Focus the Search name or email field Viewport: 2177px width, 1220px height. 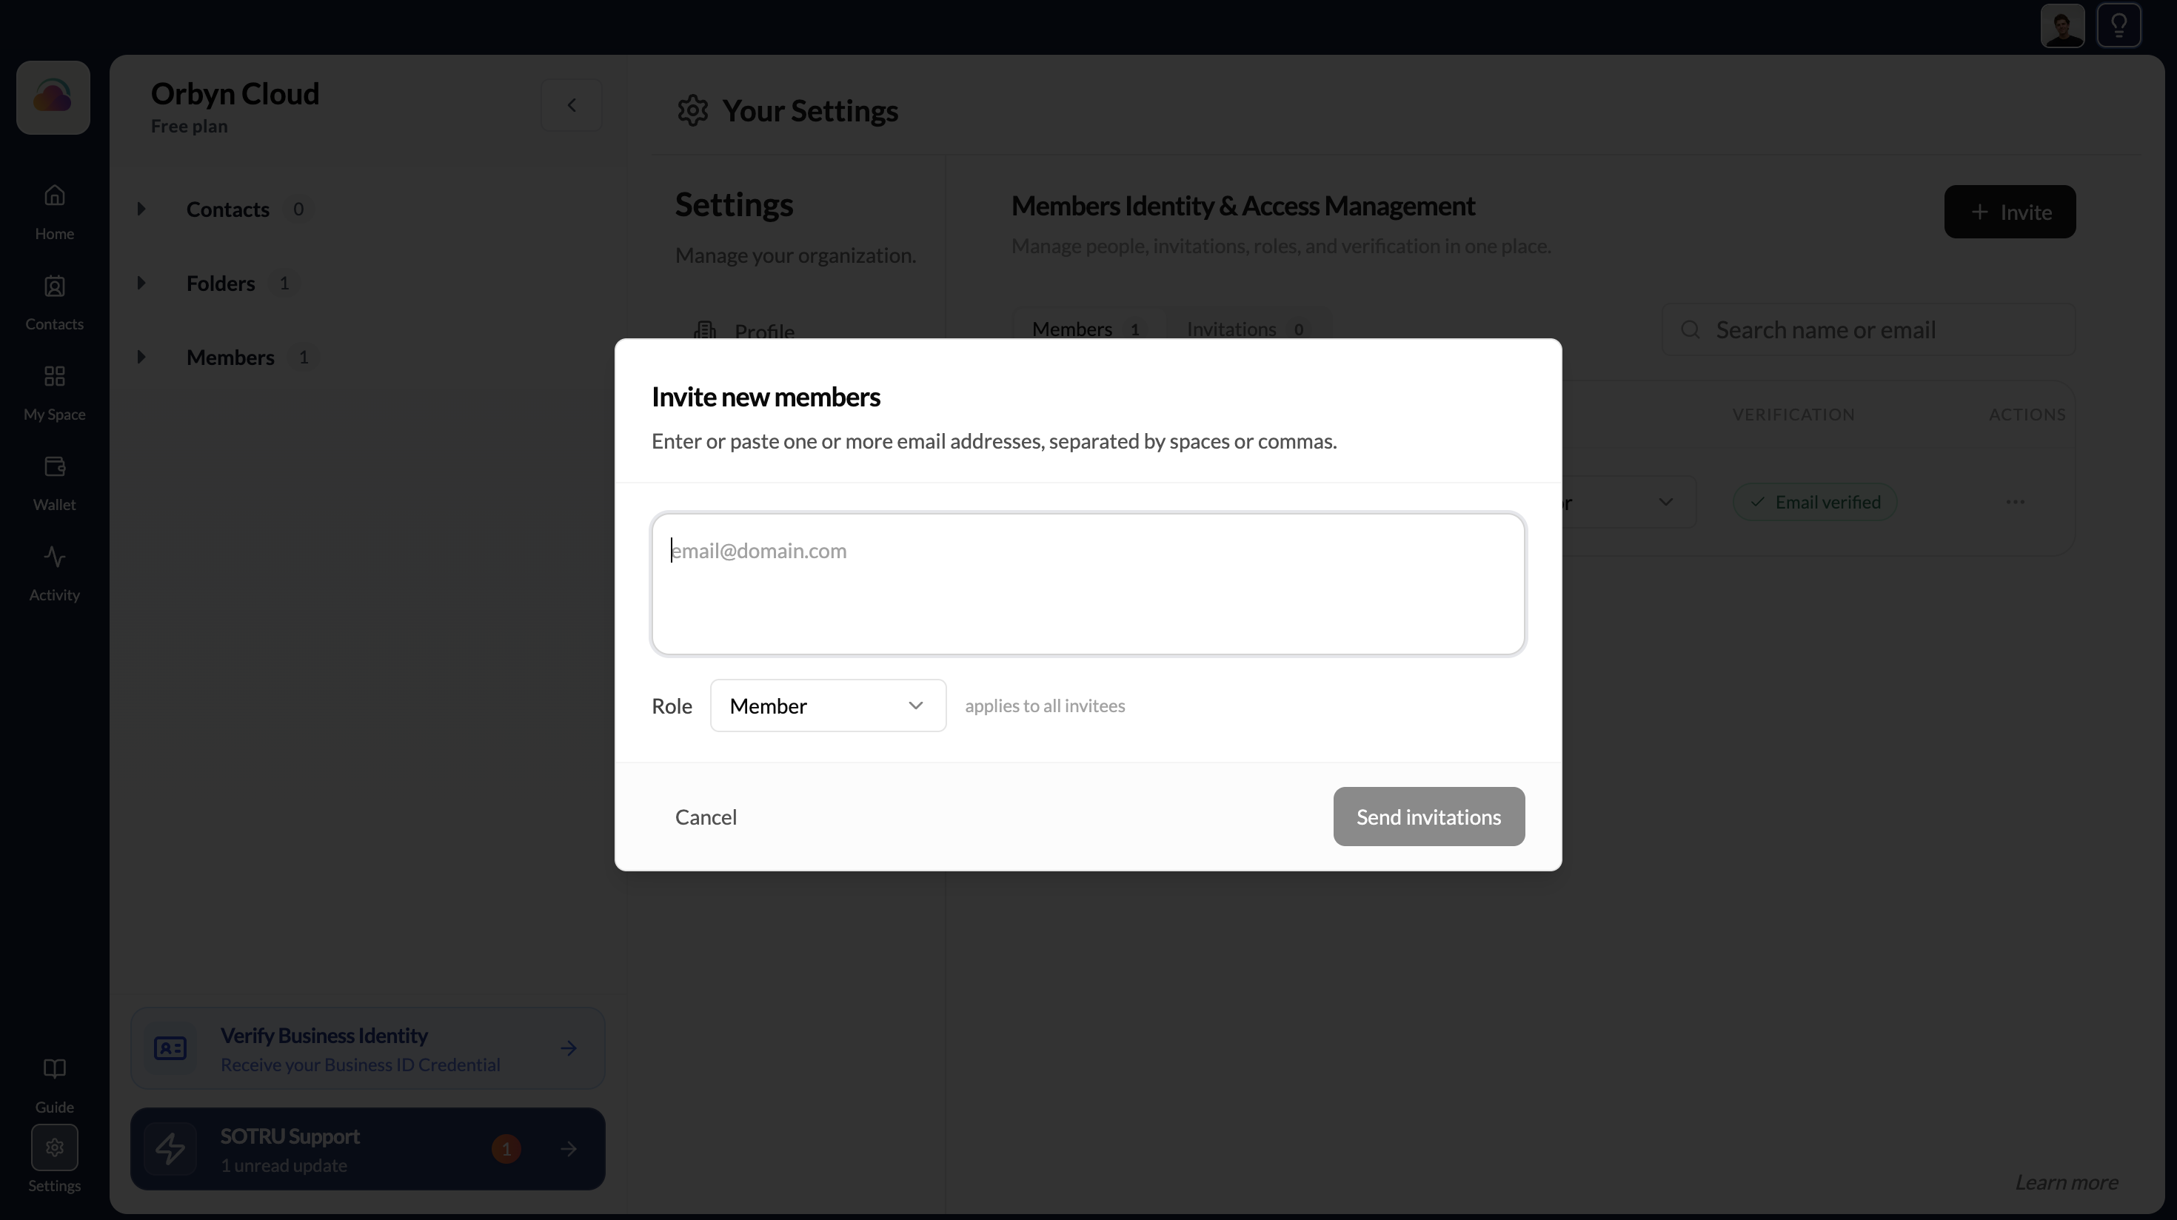(x=1868, y=329)
